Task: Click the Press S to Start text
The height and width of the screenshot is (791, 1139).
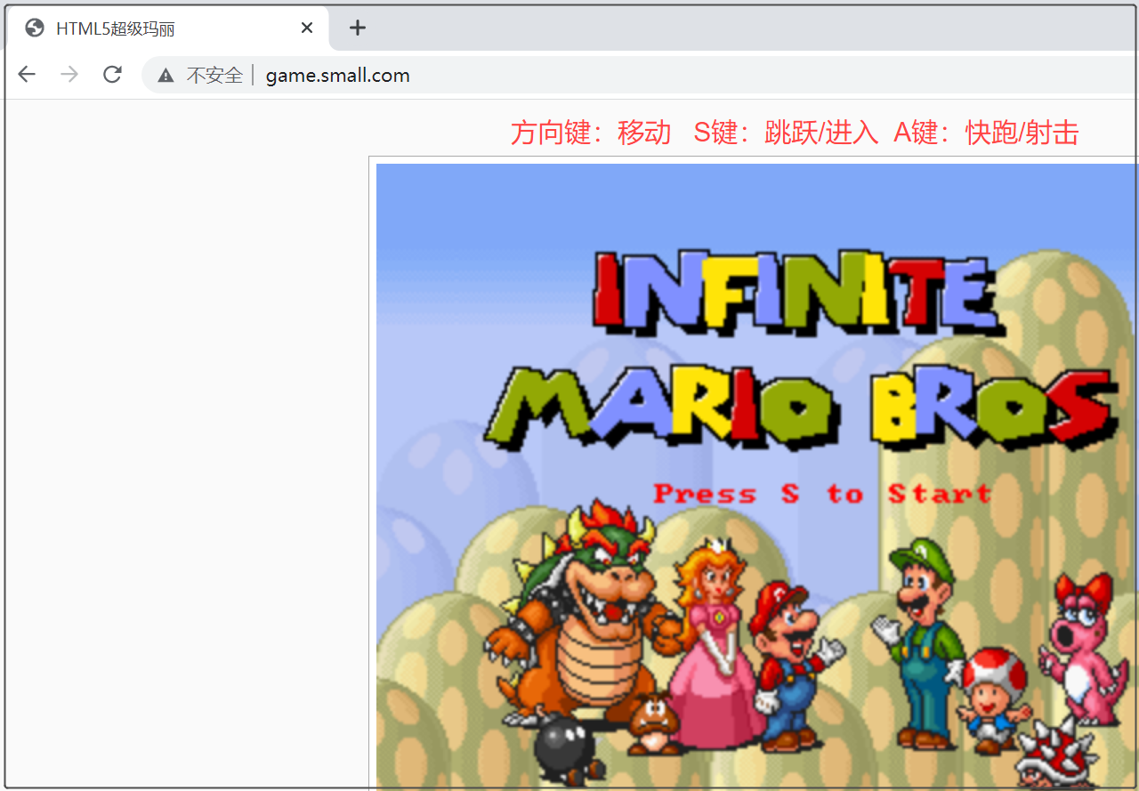Action: click(822, 494)
